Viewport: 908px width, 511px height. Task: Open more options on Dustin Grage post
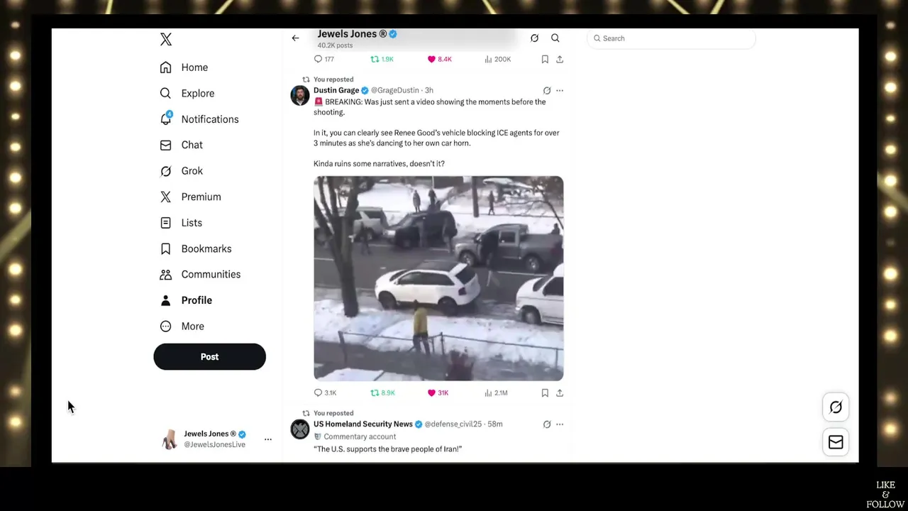[560, 91]
